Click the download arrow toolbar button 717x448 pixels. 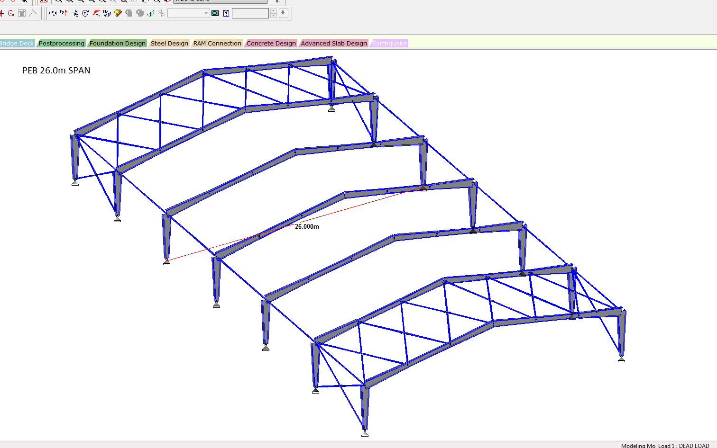pyautogui.click(x=283, y=13)
